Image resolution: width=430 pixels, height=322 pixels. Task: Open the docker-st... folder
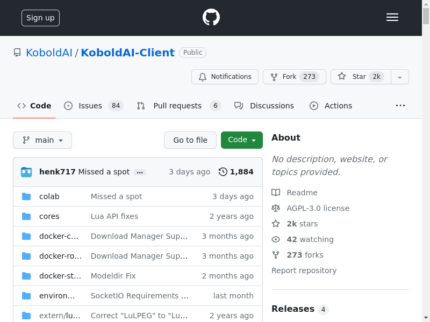(60, 276)
